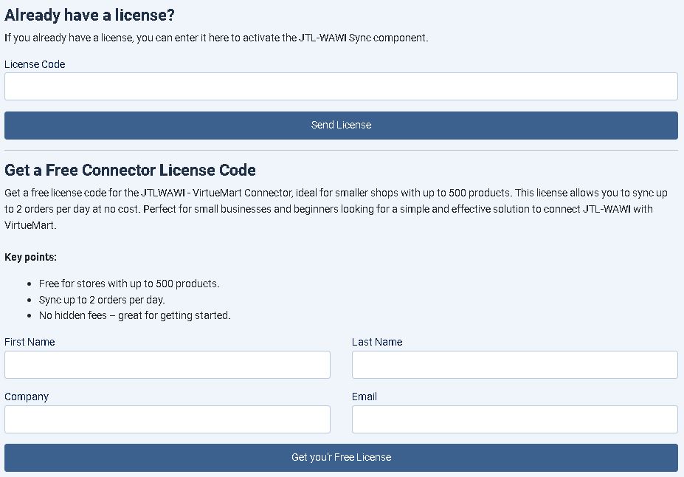Activate the Email input field
Viewport: 684px width, 477px height.
pyautogui.click(x=514, y=419)
